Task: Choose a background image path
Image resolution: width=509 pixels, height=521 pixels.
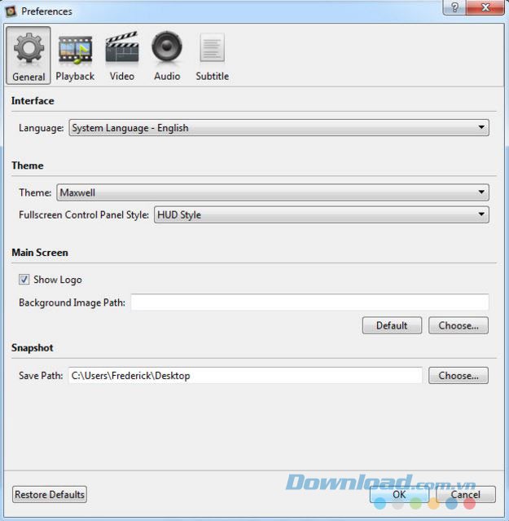Action: click(x=459, y=325)
